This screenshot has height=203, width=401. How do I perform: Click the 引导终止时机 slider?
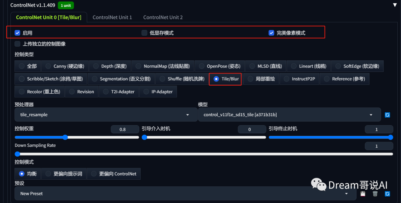(x=331, y=137)
